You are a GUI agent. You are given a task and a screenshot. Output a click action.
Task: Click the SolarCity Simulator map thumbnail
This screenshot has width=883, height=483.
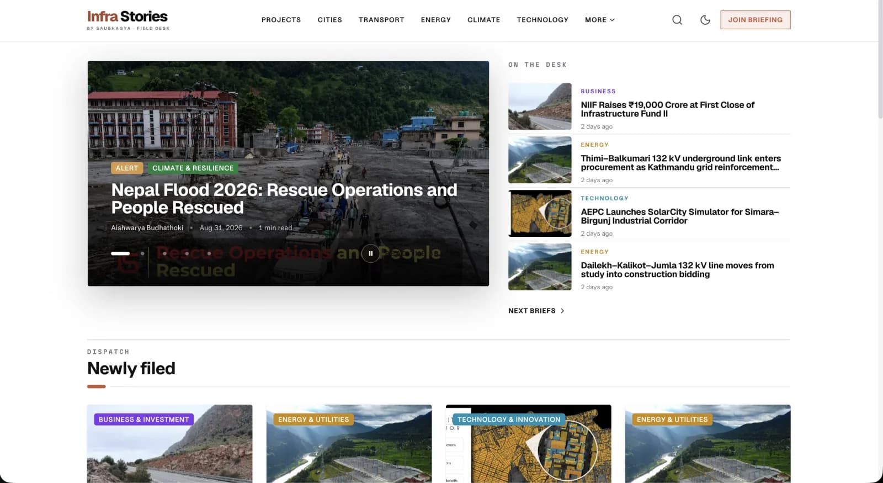click(x=540, y=214)
